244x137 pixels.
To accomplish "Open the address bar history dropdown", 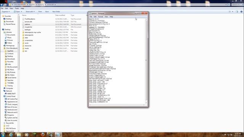I will (x=226, y=5).
